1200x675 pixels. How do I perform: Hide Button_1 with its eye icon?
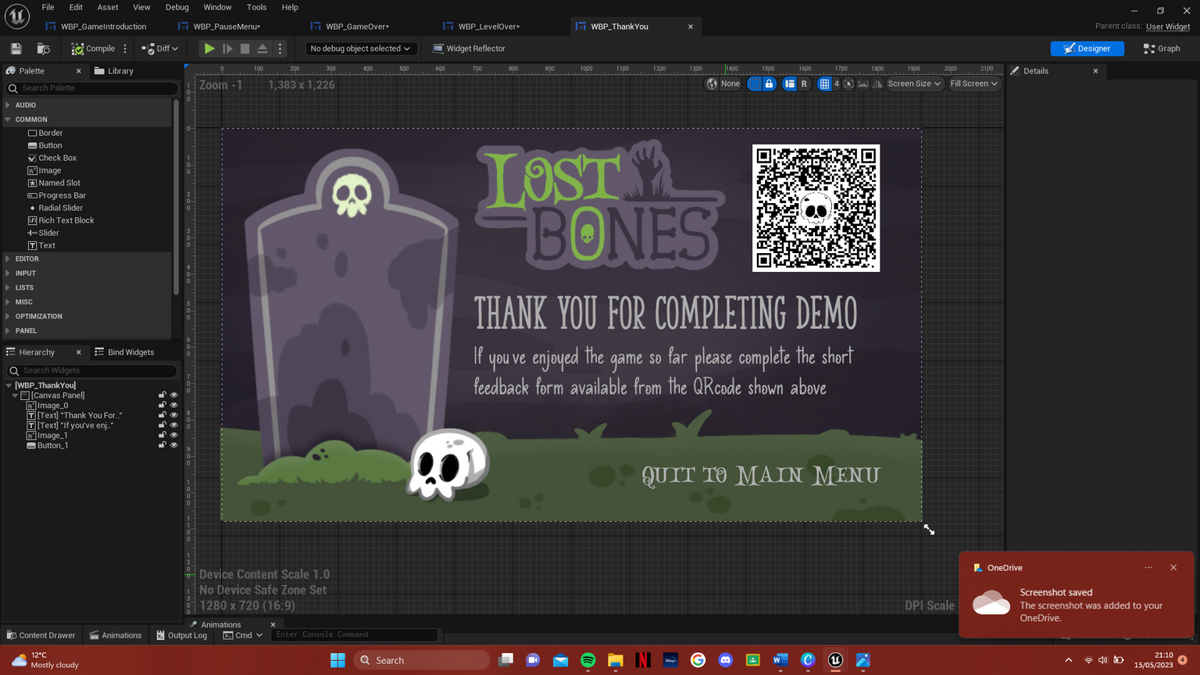click(174, 445)
